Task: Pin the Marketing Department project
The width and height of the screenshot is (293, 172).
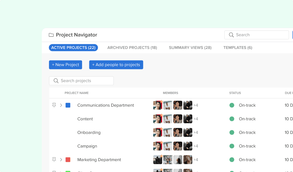Action: (54, 160)
